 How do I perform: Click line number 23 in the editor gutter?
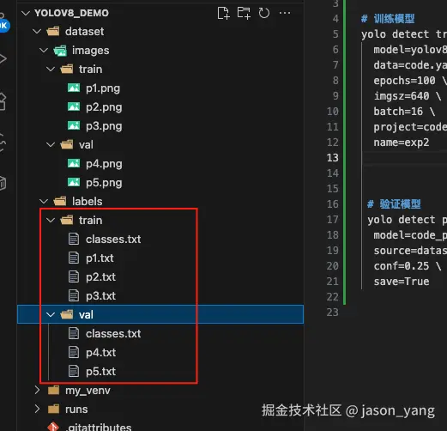(x=333, y=313)
